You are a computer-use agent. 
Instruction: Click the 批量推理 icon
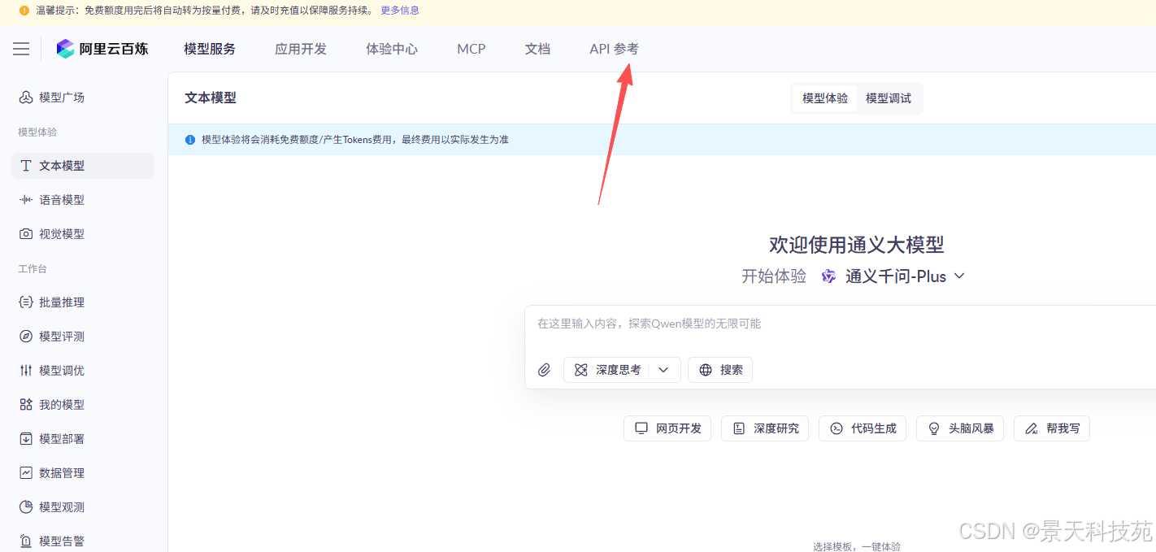[26, 302]
